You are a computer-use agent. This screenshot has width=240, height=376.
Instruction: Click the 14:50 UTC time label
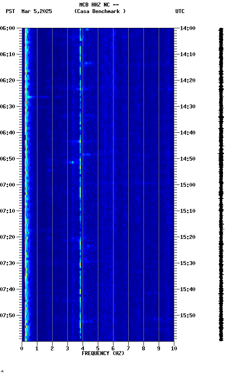[188, 159]
